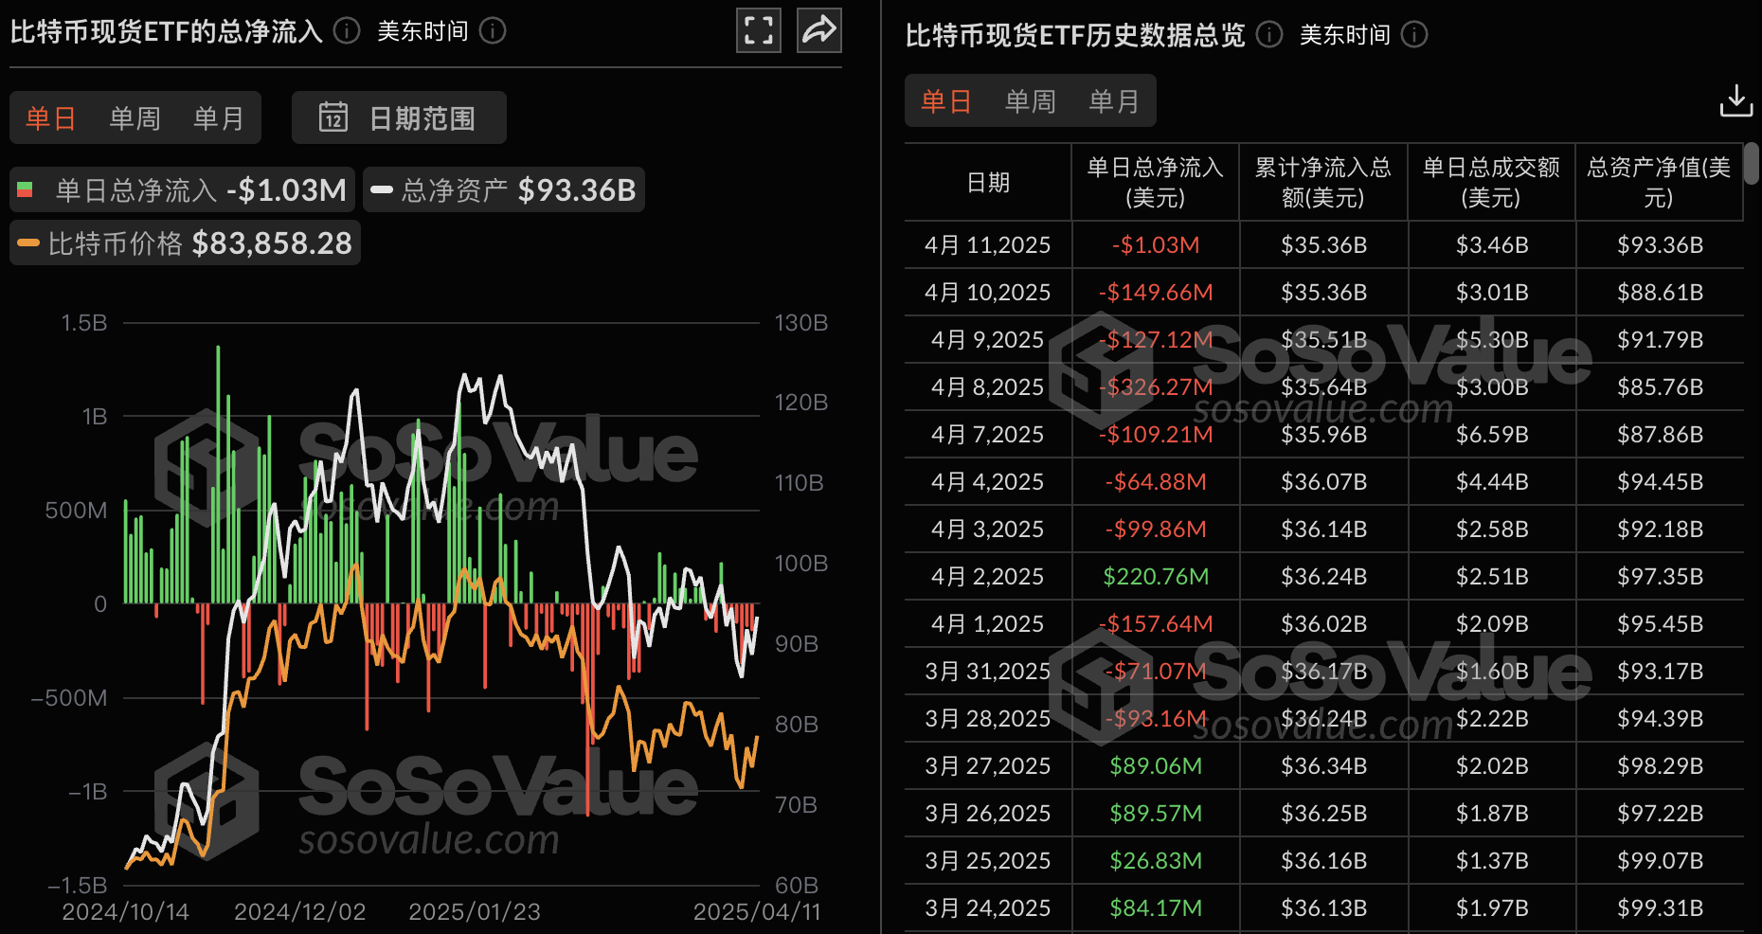The height and width of the screenshot is (934, 1762).
Task: Click the 130B right-axis label
Action: [801, 323]
